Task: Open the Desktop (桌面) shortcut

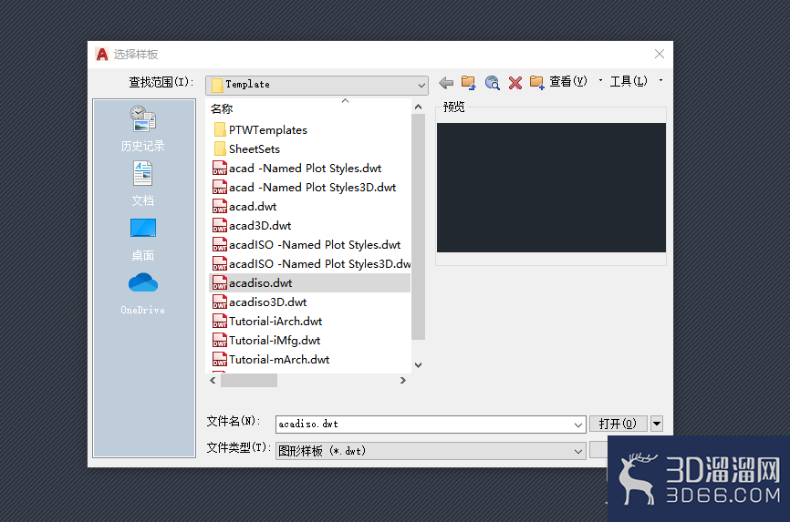Action: (143, 240)
